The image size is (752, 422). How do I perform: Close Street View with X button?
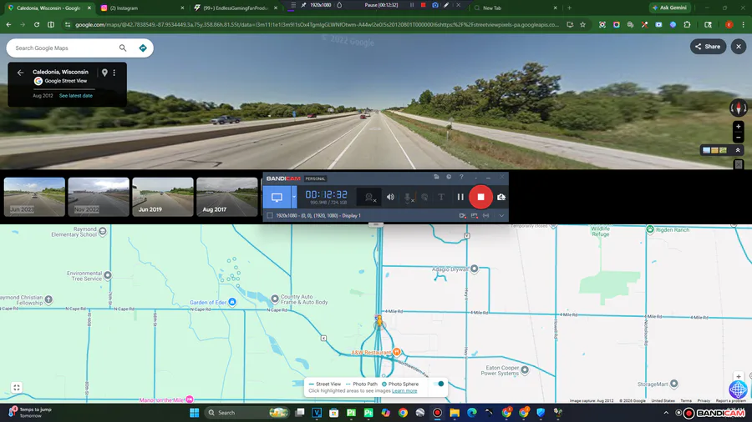coord(739,47)
